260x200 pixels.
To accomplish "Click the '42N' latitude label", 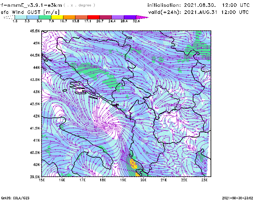I will (x=36, y=116).
